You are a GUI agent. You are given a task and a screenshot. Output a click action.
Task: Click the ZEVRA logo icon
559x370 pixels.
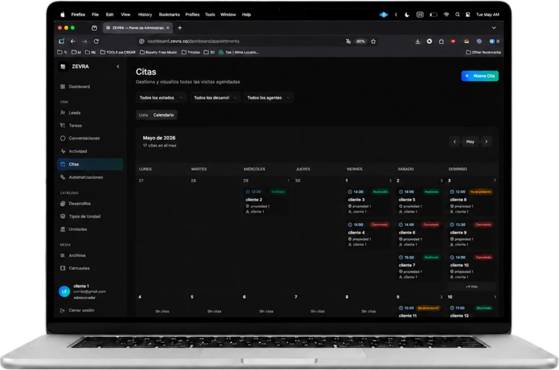(x=63, y=67)
